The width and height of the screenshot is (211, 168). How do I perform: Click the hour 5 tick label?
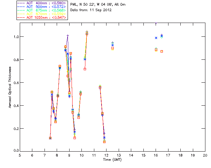(20, 155)
